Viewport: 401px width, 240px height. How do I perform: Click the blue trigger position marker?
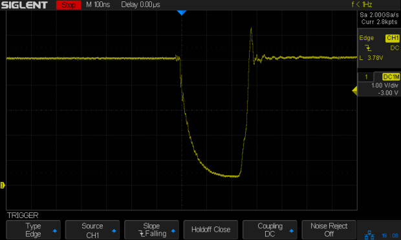pyautogui.click(x=182, y=13)
